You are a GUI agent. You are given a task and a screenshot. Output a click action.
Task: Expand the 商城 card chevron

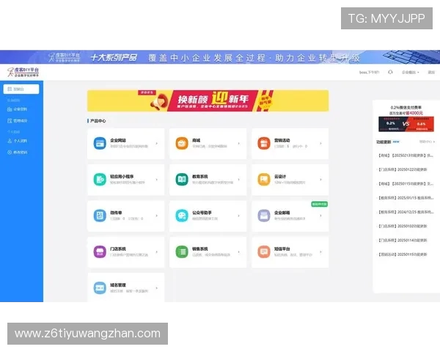tap(239, 144)
